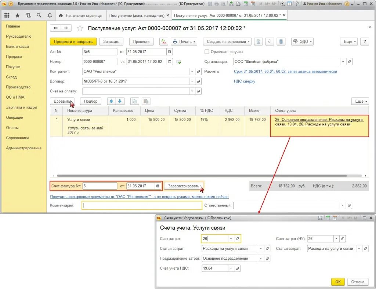Open Банк и касса section
This screenshot has width=376, height=289.
17,47
